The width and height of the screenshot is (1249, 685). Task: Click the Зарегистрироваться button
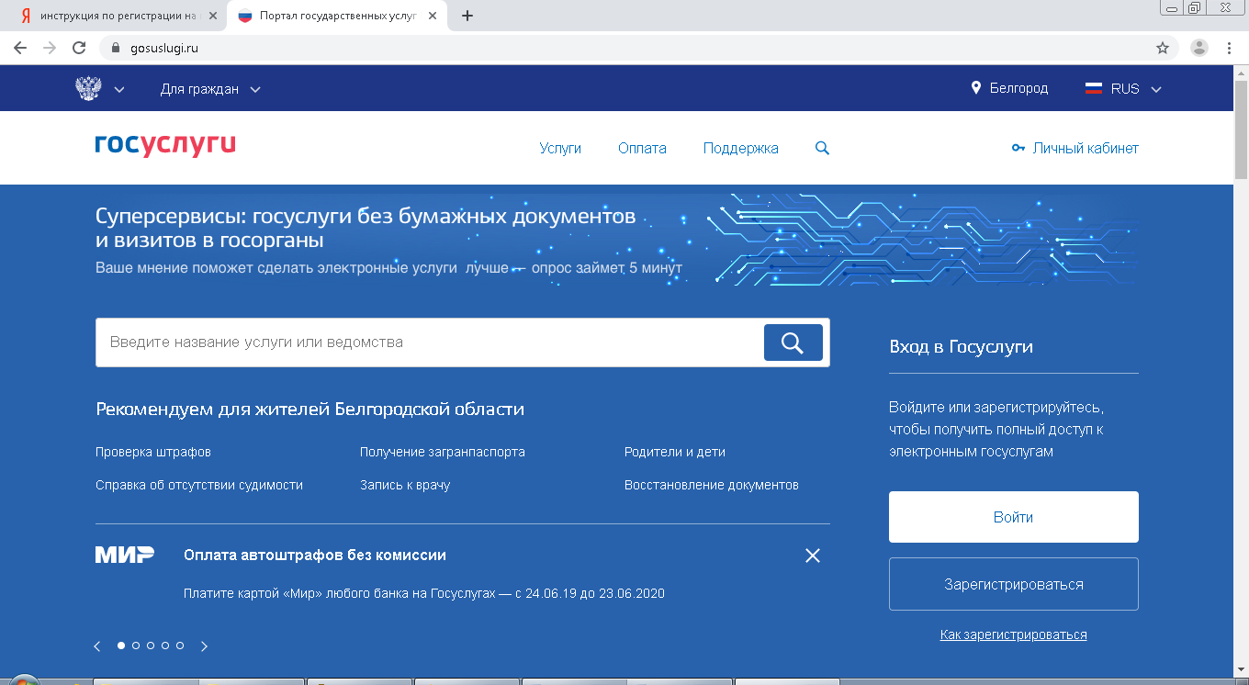(x=1013, y=584)
